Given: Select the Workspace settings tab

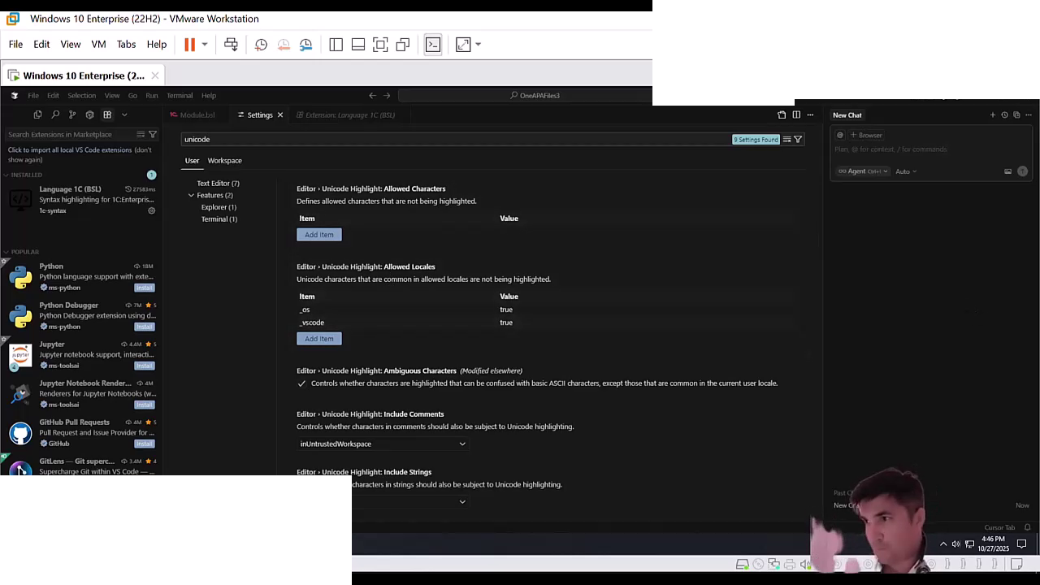Looking at the screenshot, I should 224,161.
